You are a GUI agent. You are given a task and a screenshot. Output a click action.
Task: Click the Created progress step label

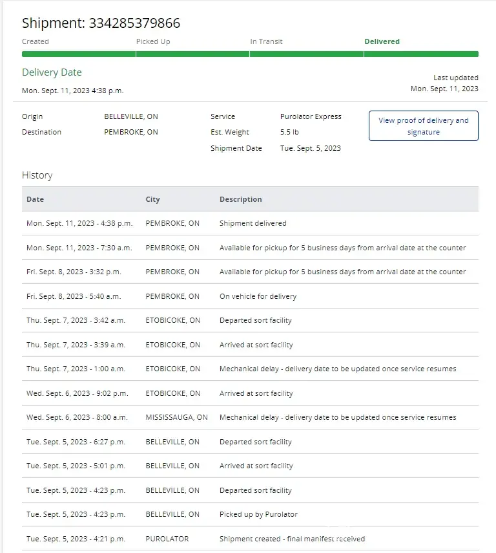click(x=36, y=41)
